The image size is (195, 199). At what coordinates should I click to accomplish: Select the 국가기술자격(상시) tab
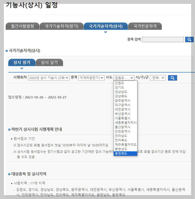point(106,26)
